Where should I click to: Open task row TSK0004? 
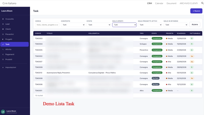click(x=118, y=44)
